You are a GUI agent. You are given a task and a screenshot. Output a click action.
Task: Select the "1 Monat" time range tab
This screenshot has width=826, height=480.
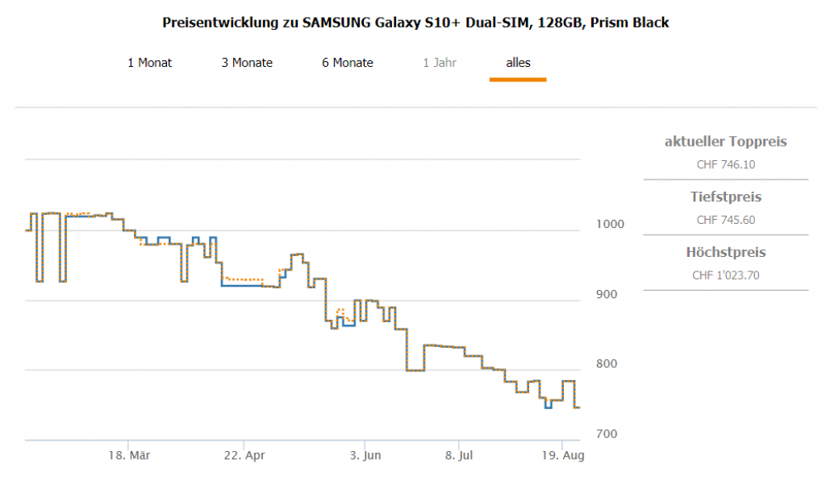point(149,63)
